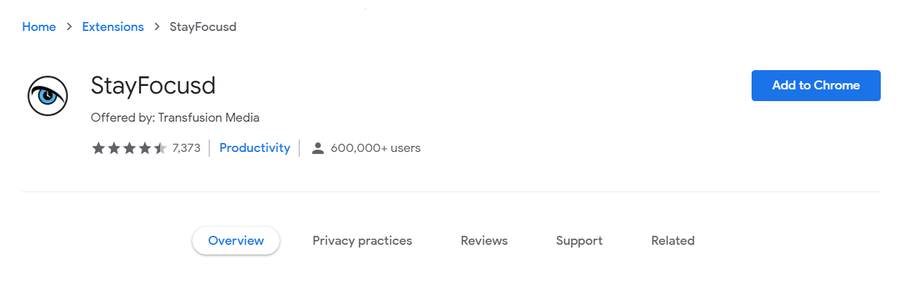Show the Related tab
The image size is (911, 284).
tap(673, 241)
